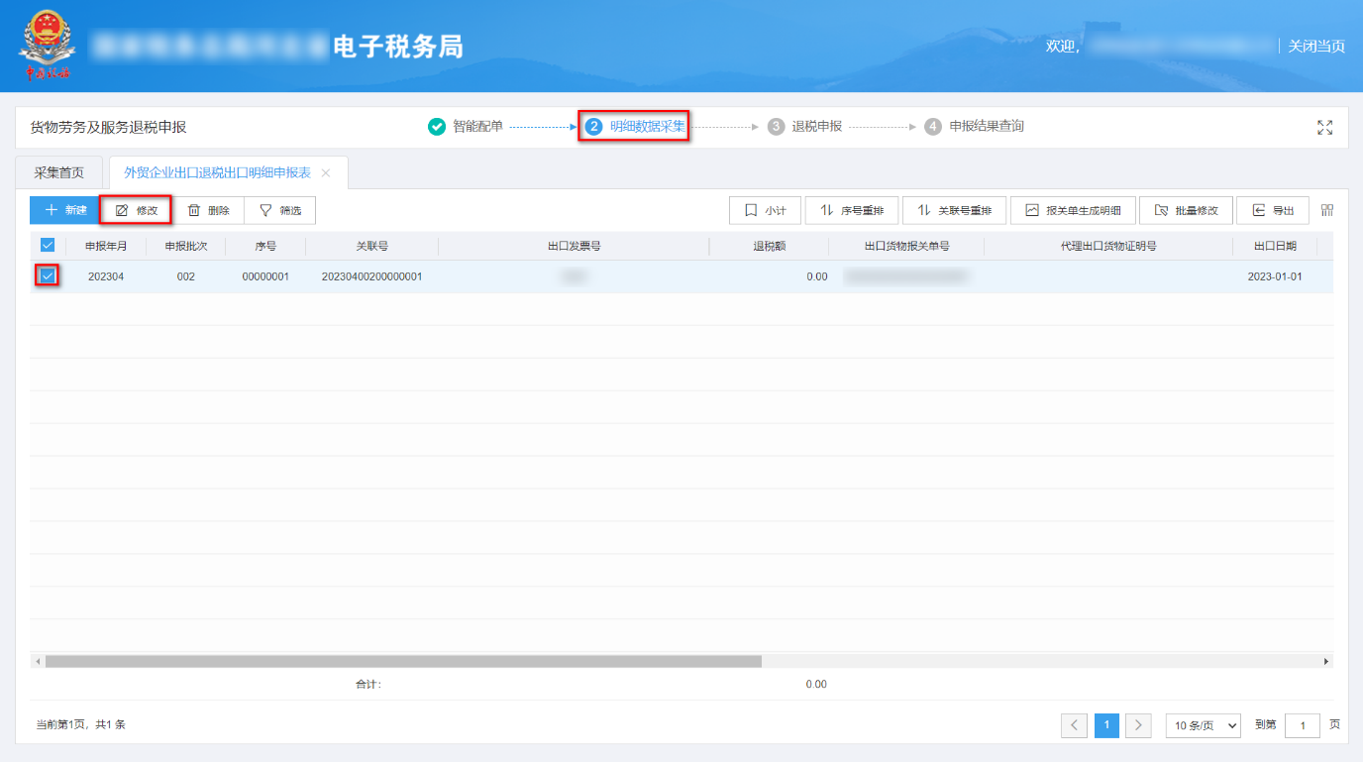The height and width of the screenshot is (762, 1363).
Task: Click the fullscreen expand icon top right
Action: pyautogui.click(x=1324, y=127)
